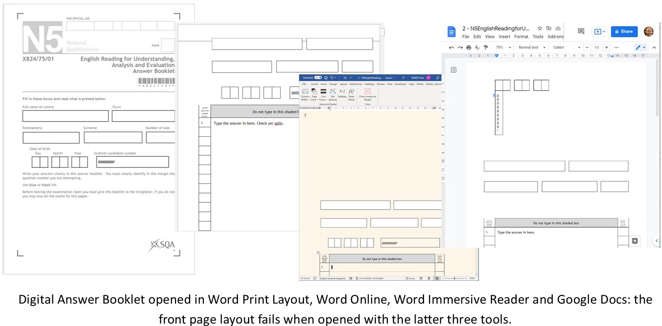Click Close Immersive Reader button

click(x=368, y=94)
